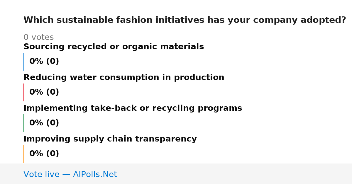352x184 pixels.
Task: Click the green bar for take-back programs
Action: [x=23, y=123]
